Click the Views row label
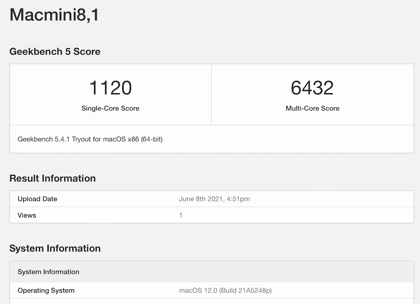This screenshot has width=420, height=304. [x=27, y=215]
